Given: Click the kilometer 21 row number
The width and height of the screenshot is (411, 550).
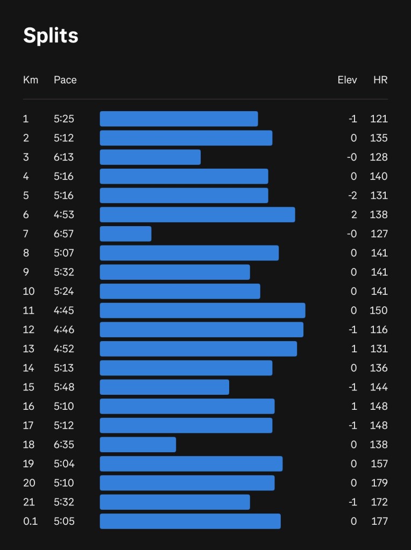Looking at the screenshot, I should [x=29, y=502].
